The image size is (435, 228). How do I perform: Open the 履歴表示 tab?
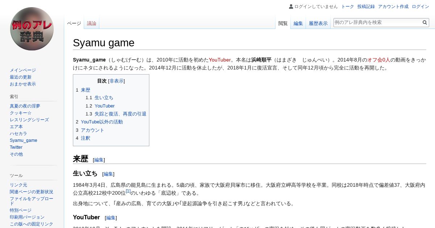click(x=318, y=23)
